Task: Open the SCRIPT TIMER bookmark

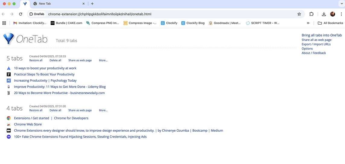Action: [x=263, y=23]
